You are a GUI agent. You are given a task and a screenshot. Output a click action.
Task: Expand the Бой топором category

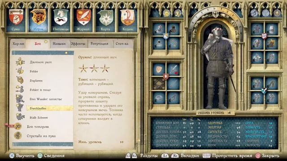(x=38, y=127)
